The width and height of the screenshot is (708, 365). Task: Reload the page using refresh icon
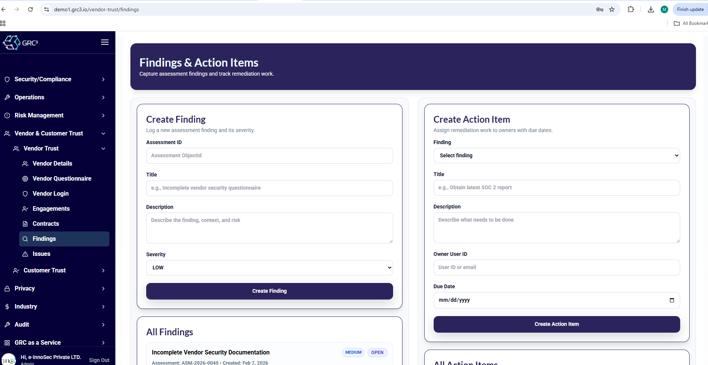(x=30, y=9)
